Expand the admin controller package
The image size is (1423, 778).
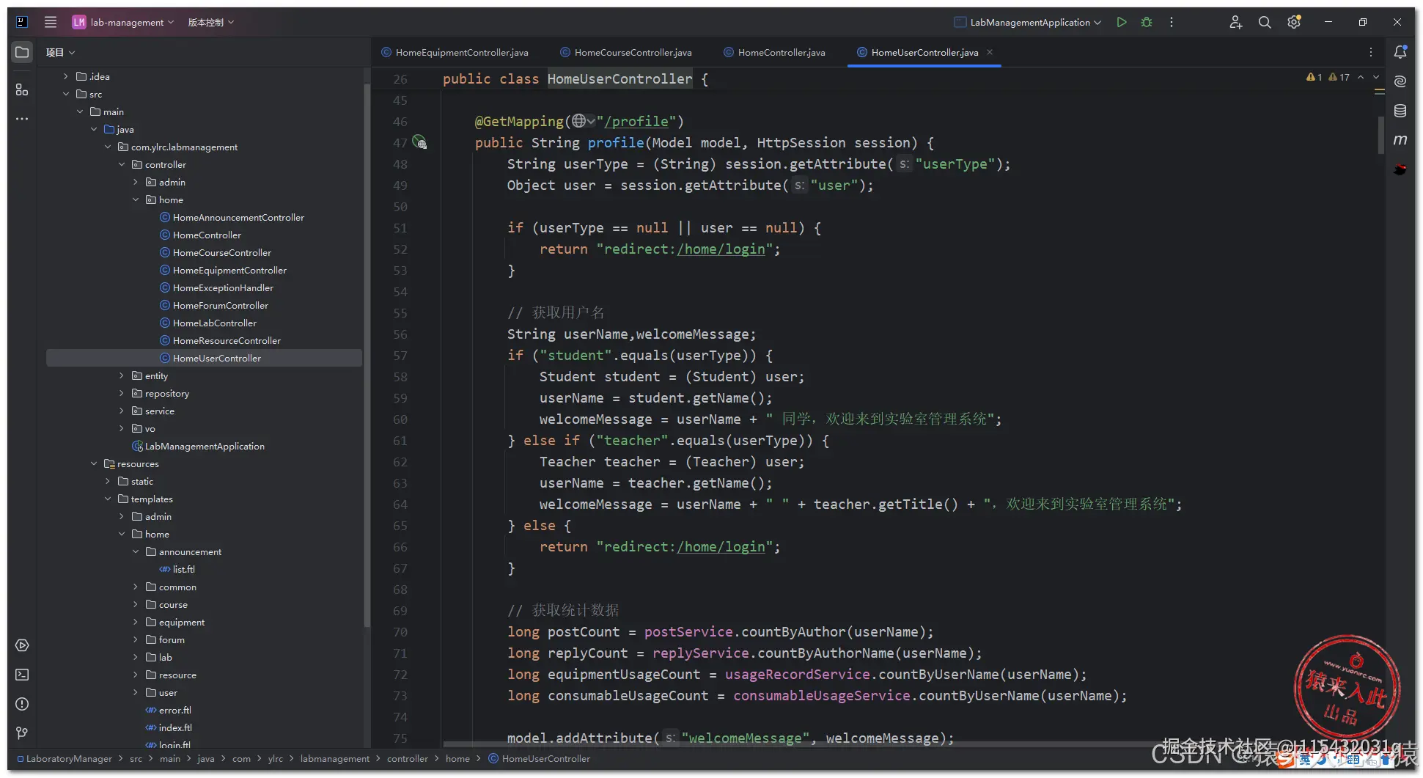[136, 182]
